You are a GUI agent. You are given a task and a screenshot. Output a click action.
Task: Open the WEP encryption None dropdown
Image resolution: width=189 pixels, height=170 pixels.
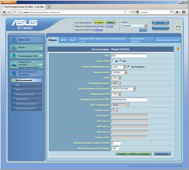coord(120,105)
